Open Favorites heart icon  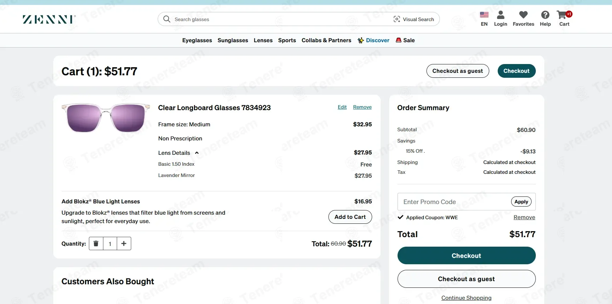pos(523,15)
